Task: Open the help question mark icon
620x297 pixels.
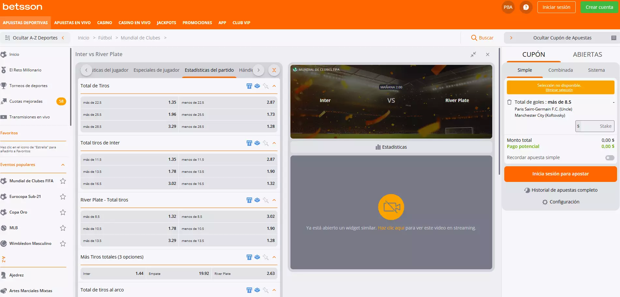Action: 526,7
